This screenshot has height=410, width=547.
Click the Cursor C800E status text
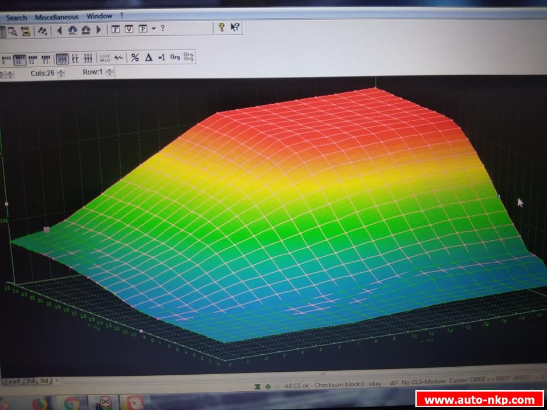(497, 380)
